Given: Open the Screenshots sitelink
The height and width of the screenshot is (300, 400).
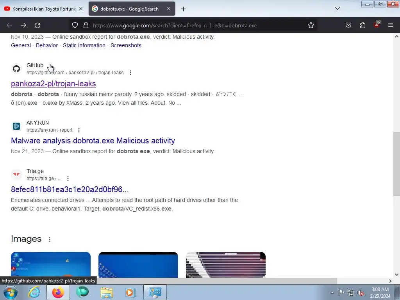Looking at the screenshot, I should (126, 45).
